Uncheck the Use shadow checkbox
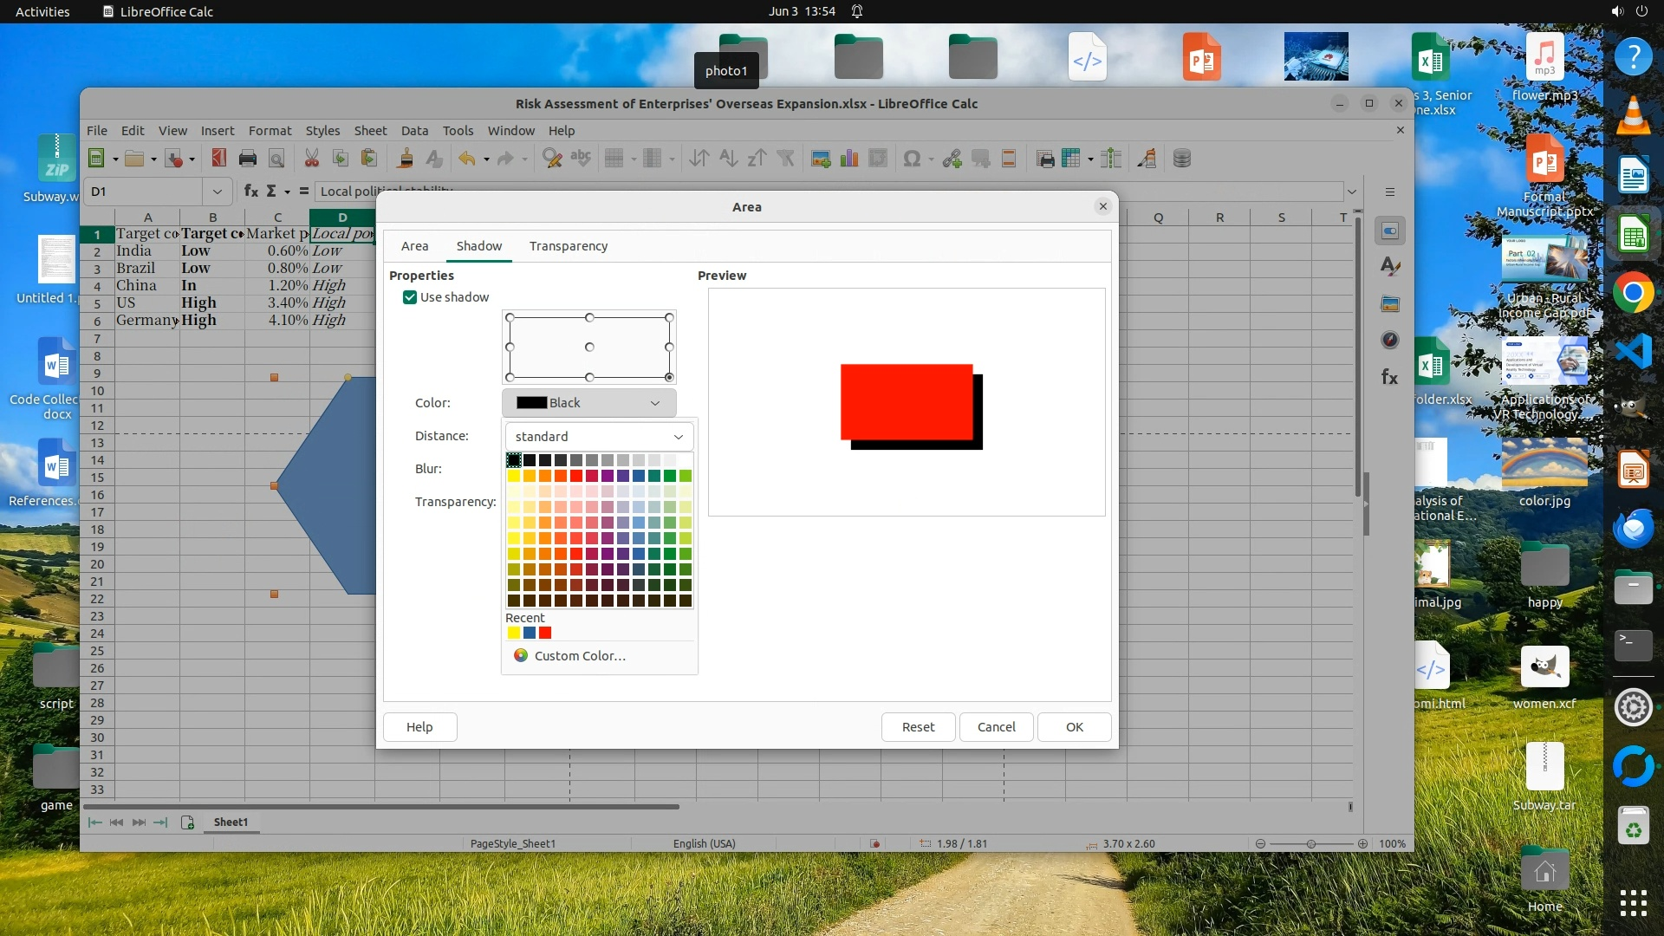The image size is (1664, 936). click(410, 297)
